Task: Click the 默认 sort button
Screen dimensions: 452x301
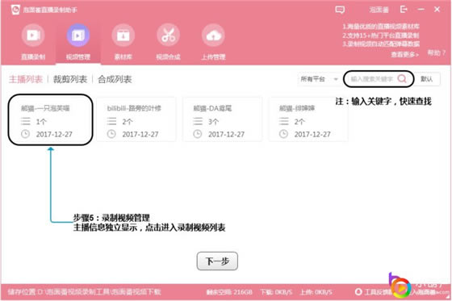Action: pyautogui.click(x=427, y=79)
